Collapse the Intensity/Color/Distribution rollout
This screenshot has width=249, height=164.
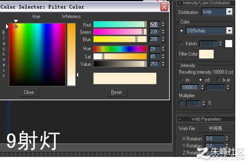(x=206, y=3)
